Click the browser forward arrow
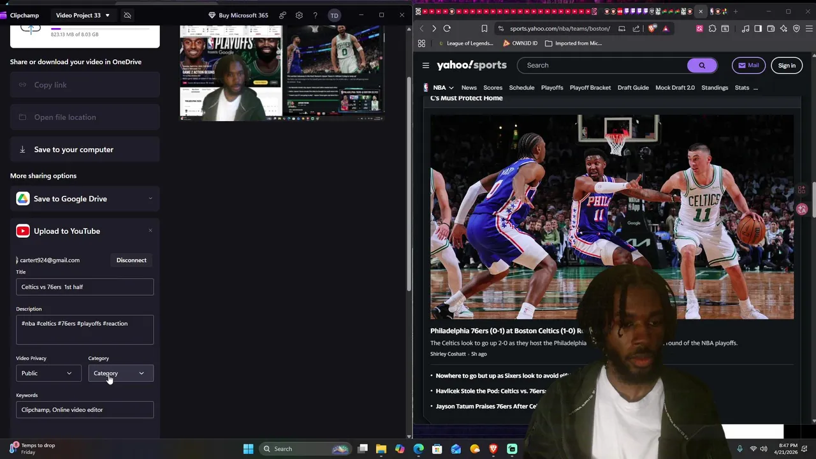The height and width of the screenshot is (459, 816). [x=434, y=28]
